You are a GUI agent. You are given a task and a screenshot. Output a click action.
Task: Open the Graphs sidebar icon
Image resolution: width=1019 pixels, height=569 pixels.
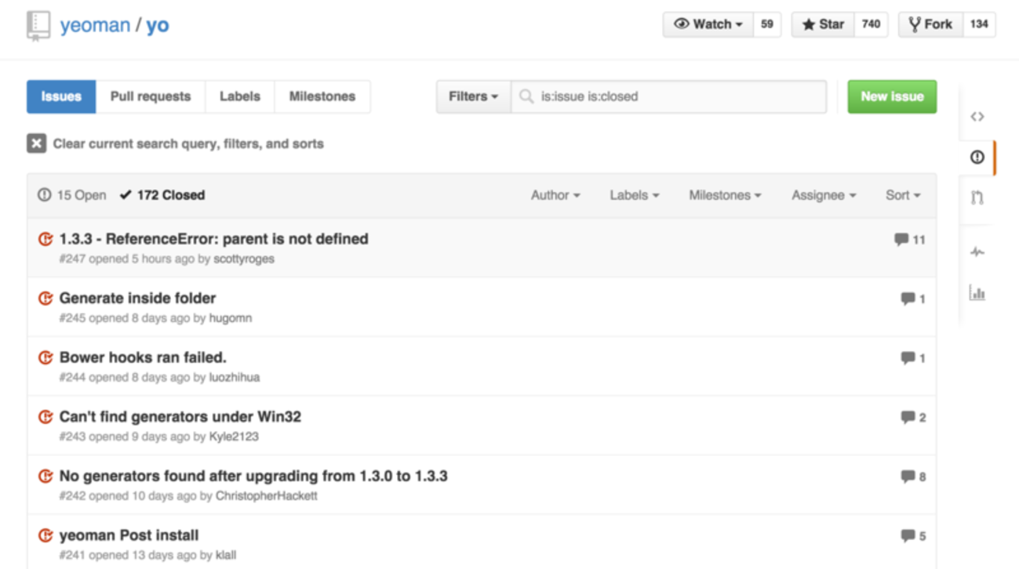[977, 293]
